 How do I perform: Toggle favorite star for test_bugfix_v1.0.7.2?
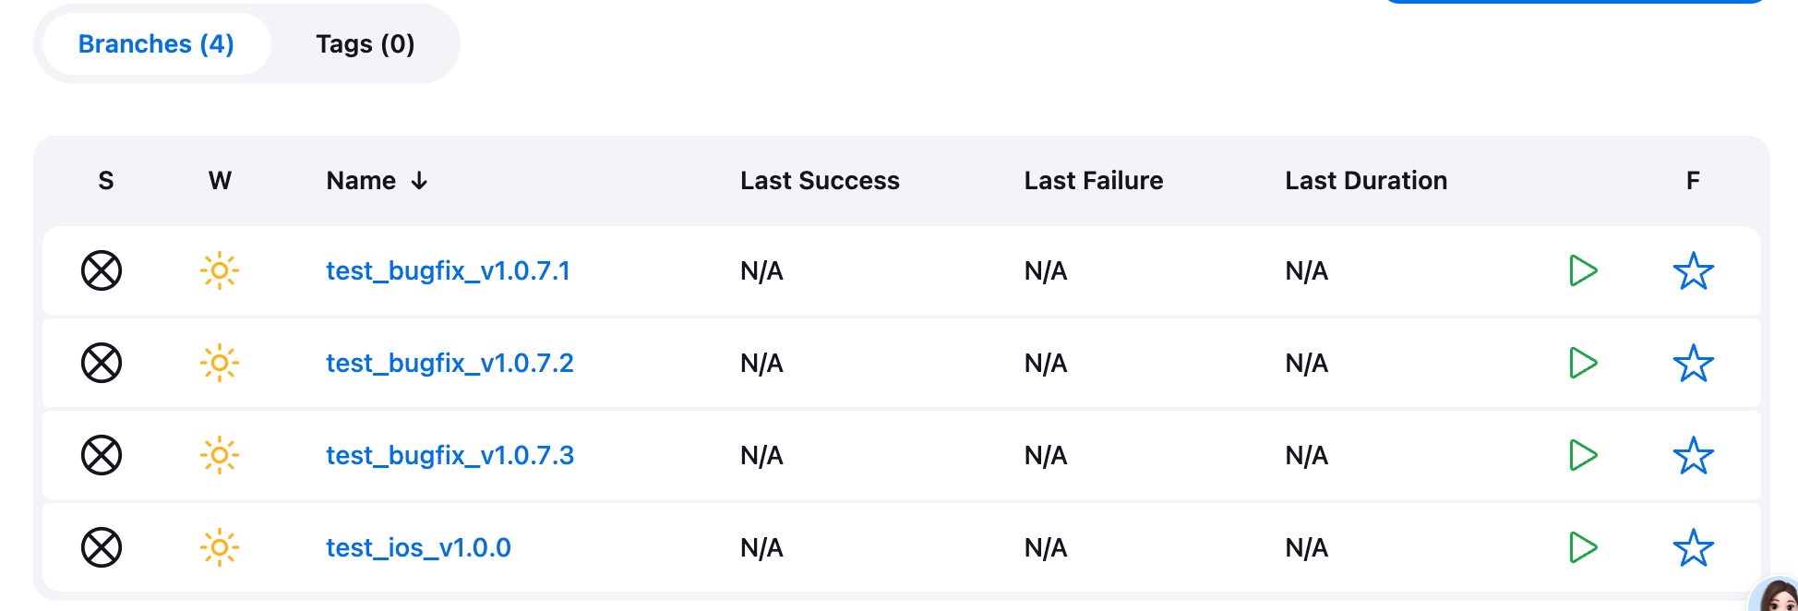pyautogui.click(x=1693, y=364)
